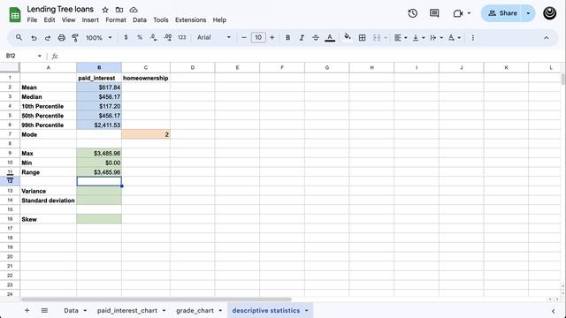Open descriptive statistics tab dropdown arrow
The height and width of the screenshot is (318, 566).
click(x=307, y=310)
